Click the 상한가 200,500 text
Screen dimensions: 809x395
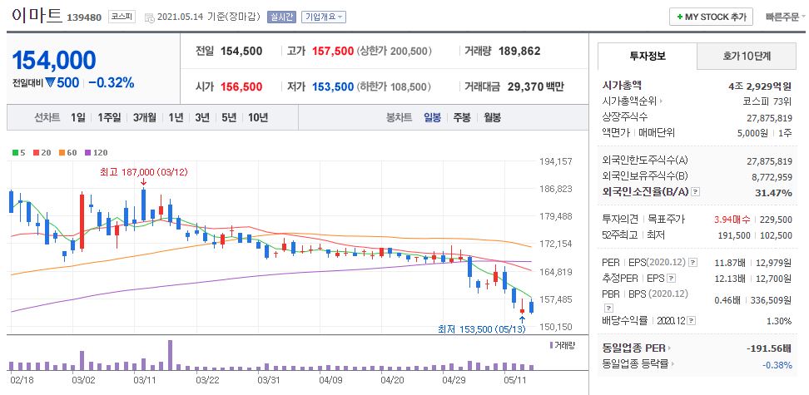pos(395,51)
